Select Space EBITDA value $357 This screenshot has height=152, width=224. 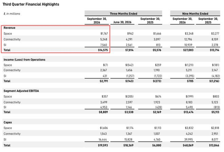pyautogui.click(x=105, y=96)
